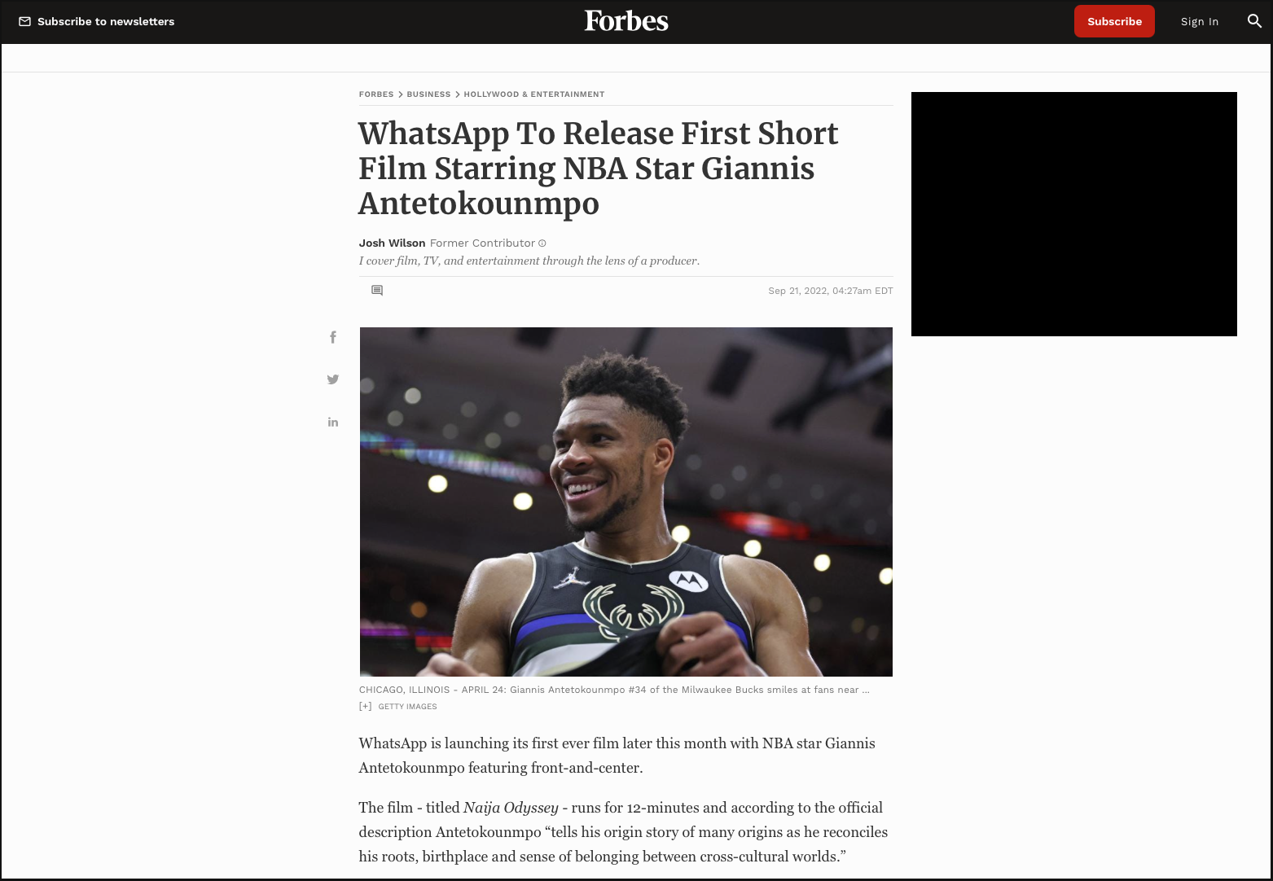Click the Getty Images credit label
This screenshot has height=881, width=1273.
[408, 707]
